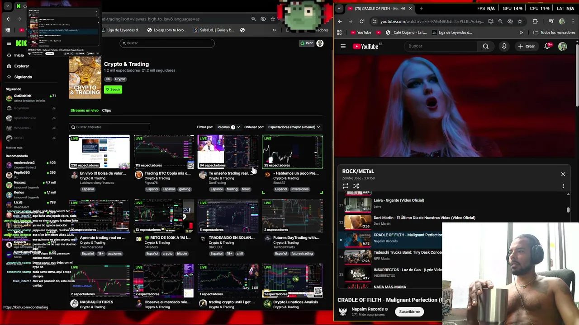Viewport: 579px width, 325px height.
Task: Play INSURRECTOS - Luz de Gas video
Action: tap(408, 270)
